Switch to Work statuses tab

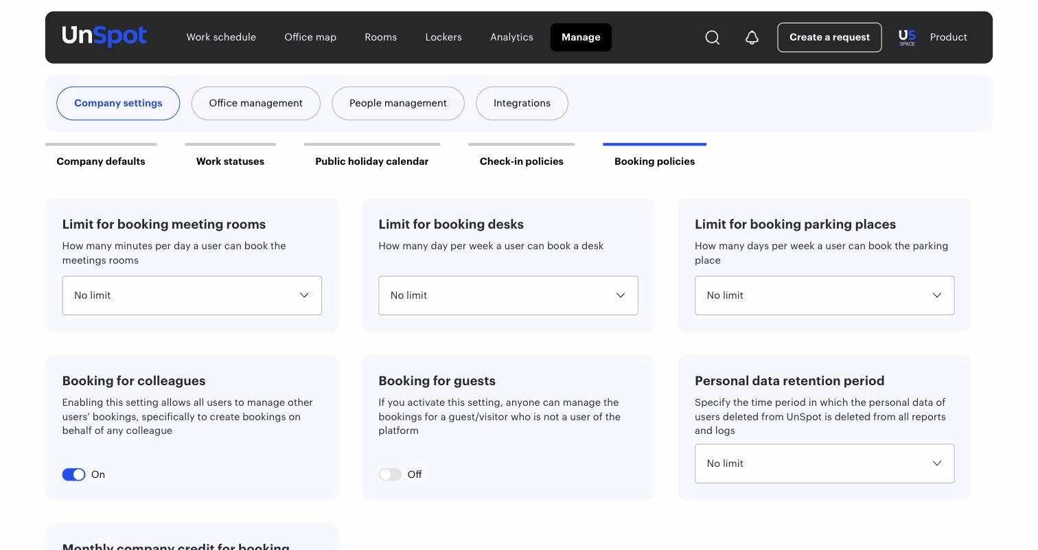[x=230, y=161]
